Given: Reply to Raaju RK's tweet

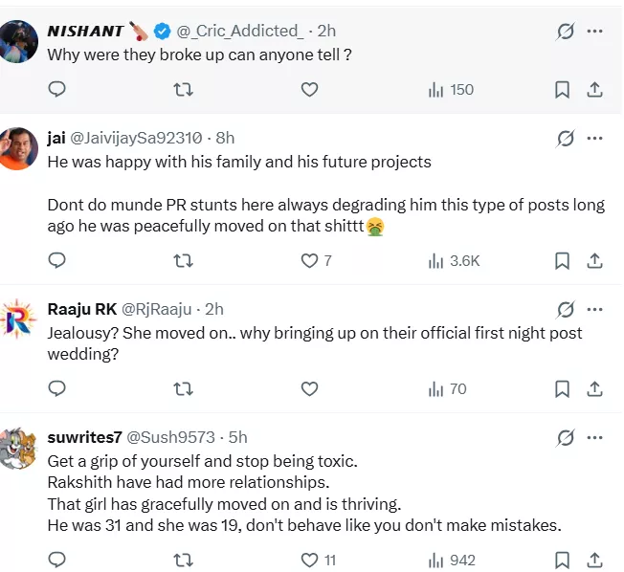Looking at the screenshot, I should (57, 388).
